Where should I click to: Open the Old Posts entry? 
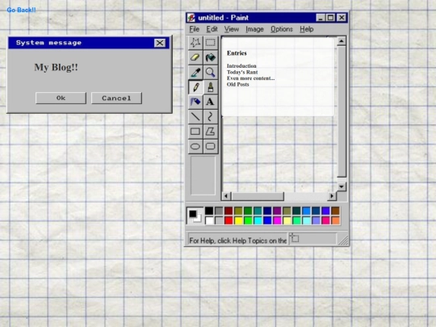(237, 84)
